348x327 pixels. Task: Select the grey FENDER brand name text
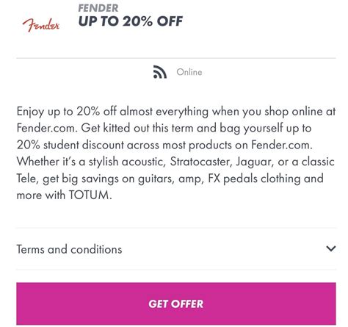pos(98,8)
